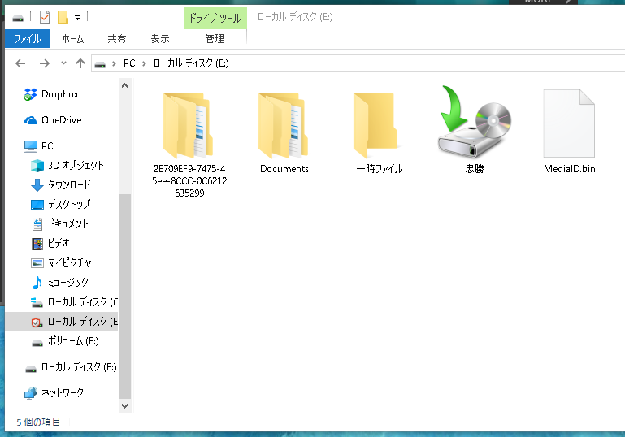The image size is (625, 437).
Task: Click the OneDrive cloud icon
Action: point(31,120)
